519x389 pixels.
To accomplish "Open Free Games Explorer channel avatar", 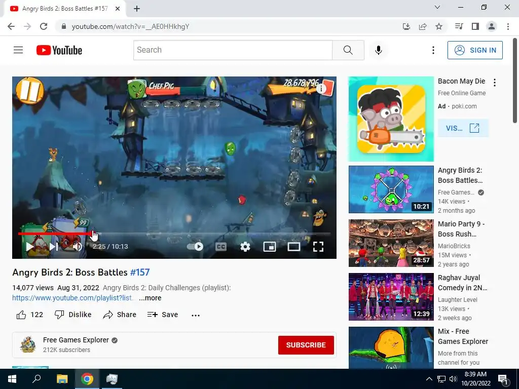I will pos(28,344).
